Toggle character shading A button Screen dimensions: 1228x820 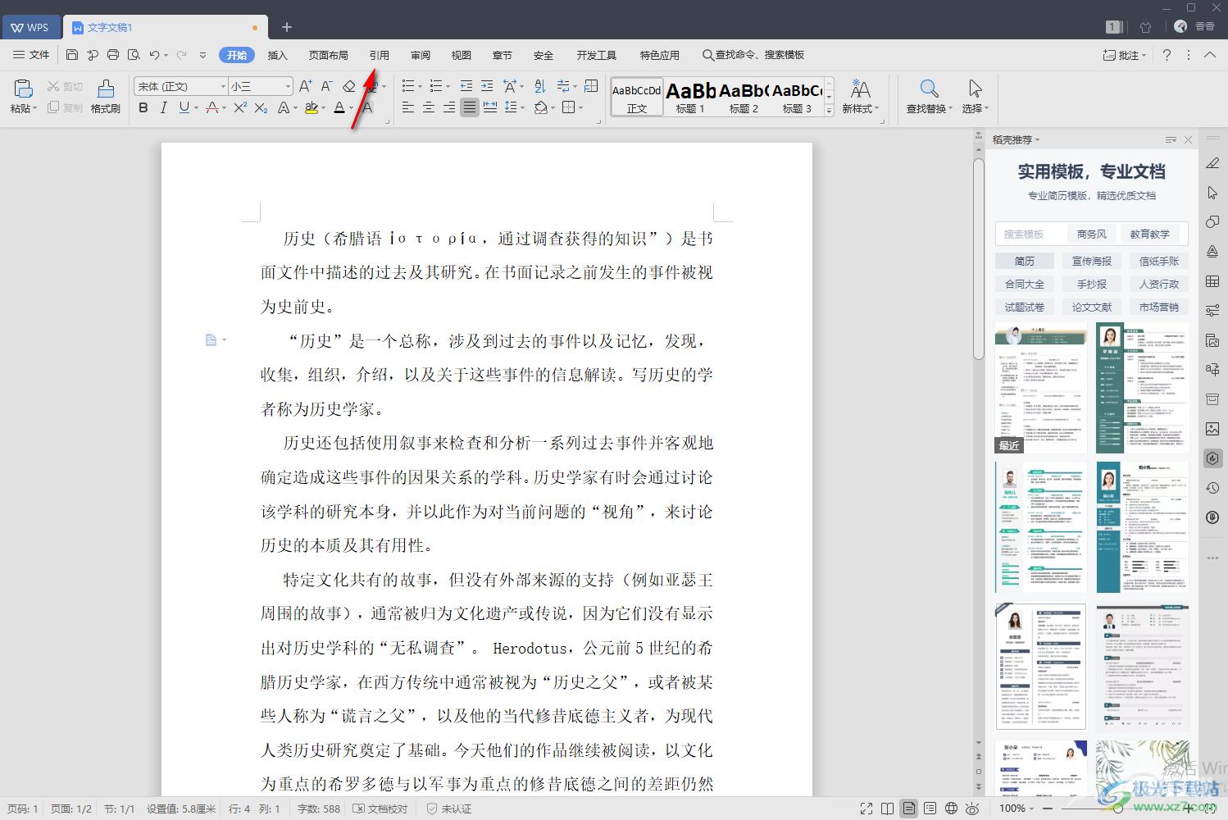(367, 107)
